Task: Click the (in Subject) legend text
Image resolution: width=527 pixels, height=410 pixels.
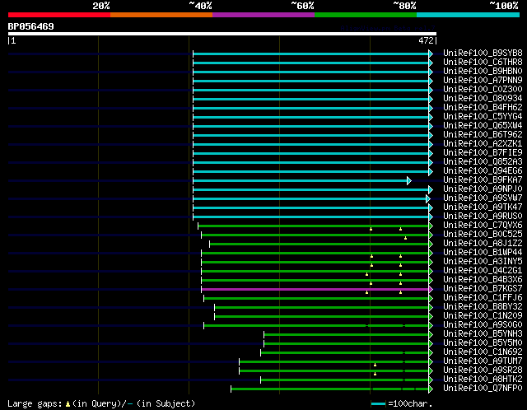Action: [x=166, y=403]
